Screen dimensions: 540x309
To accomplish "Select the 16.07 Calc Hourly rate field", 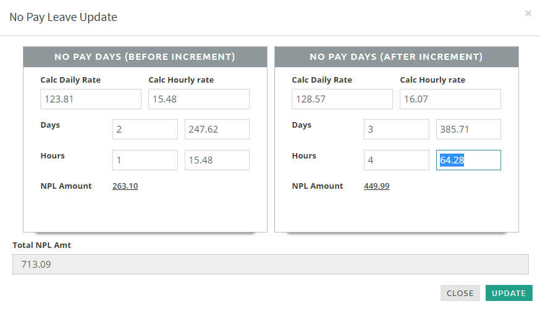I will [450, 99].
